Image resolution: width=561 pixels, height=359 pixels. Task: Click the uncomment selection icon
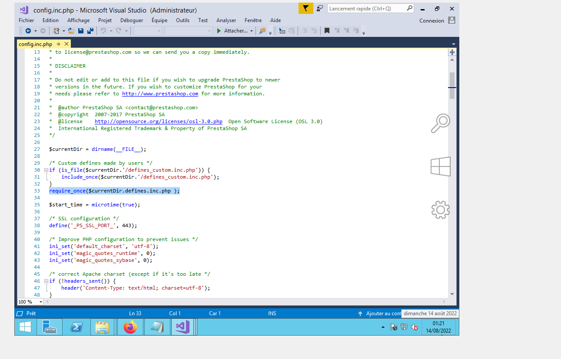[x=314, y=31]
